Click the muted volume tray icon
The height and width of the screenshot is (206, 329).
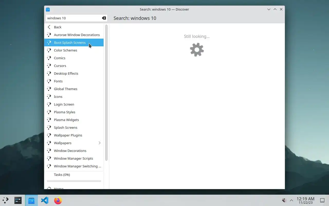click(284, 200)
